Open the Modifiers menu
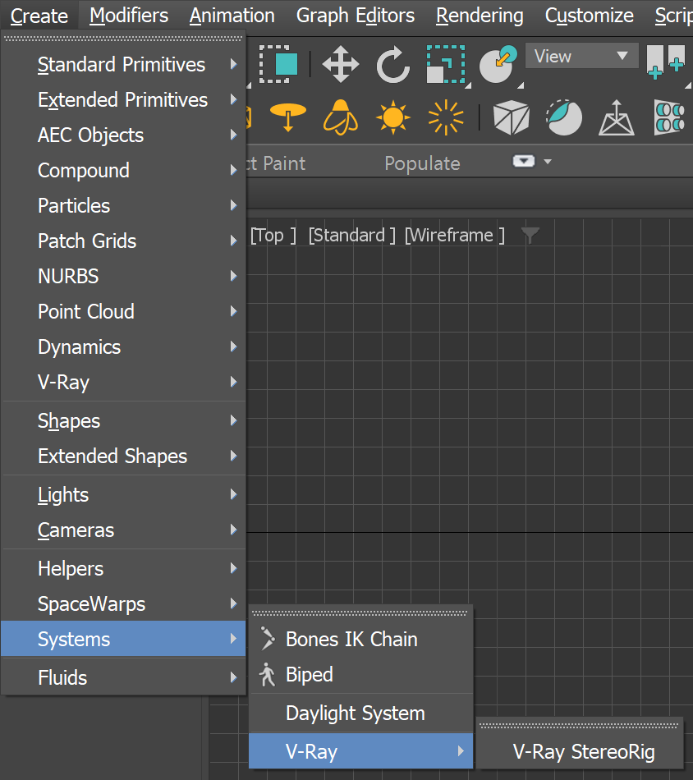Screen dimensions: 693x780 tap(129, 16)
